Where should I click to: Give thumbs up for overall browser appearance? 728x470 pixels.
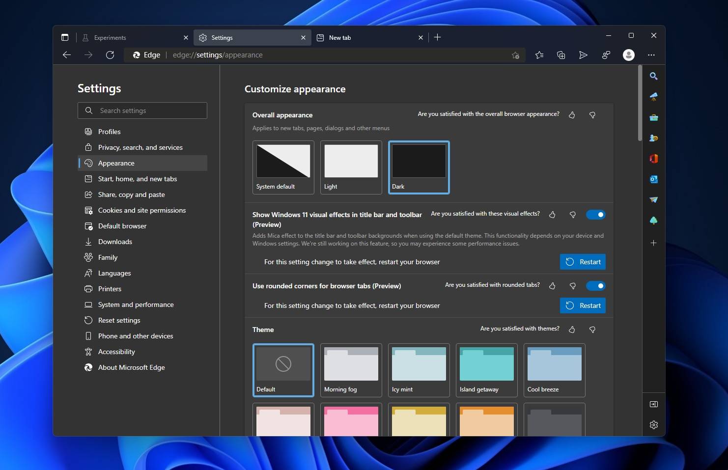tap(572, 115)
